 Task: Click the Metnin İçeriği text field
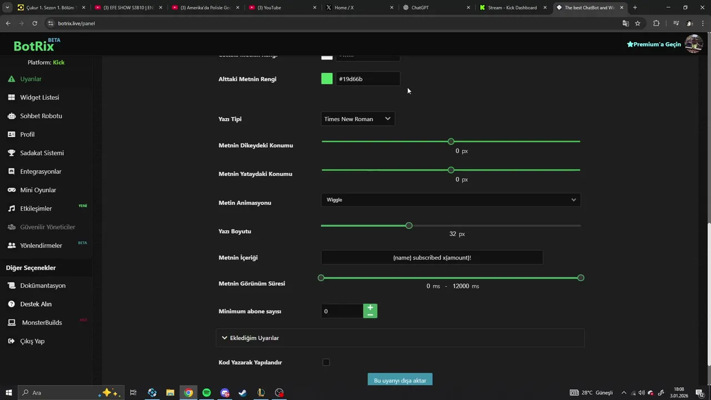[432, 257]
